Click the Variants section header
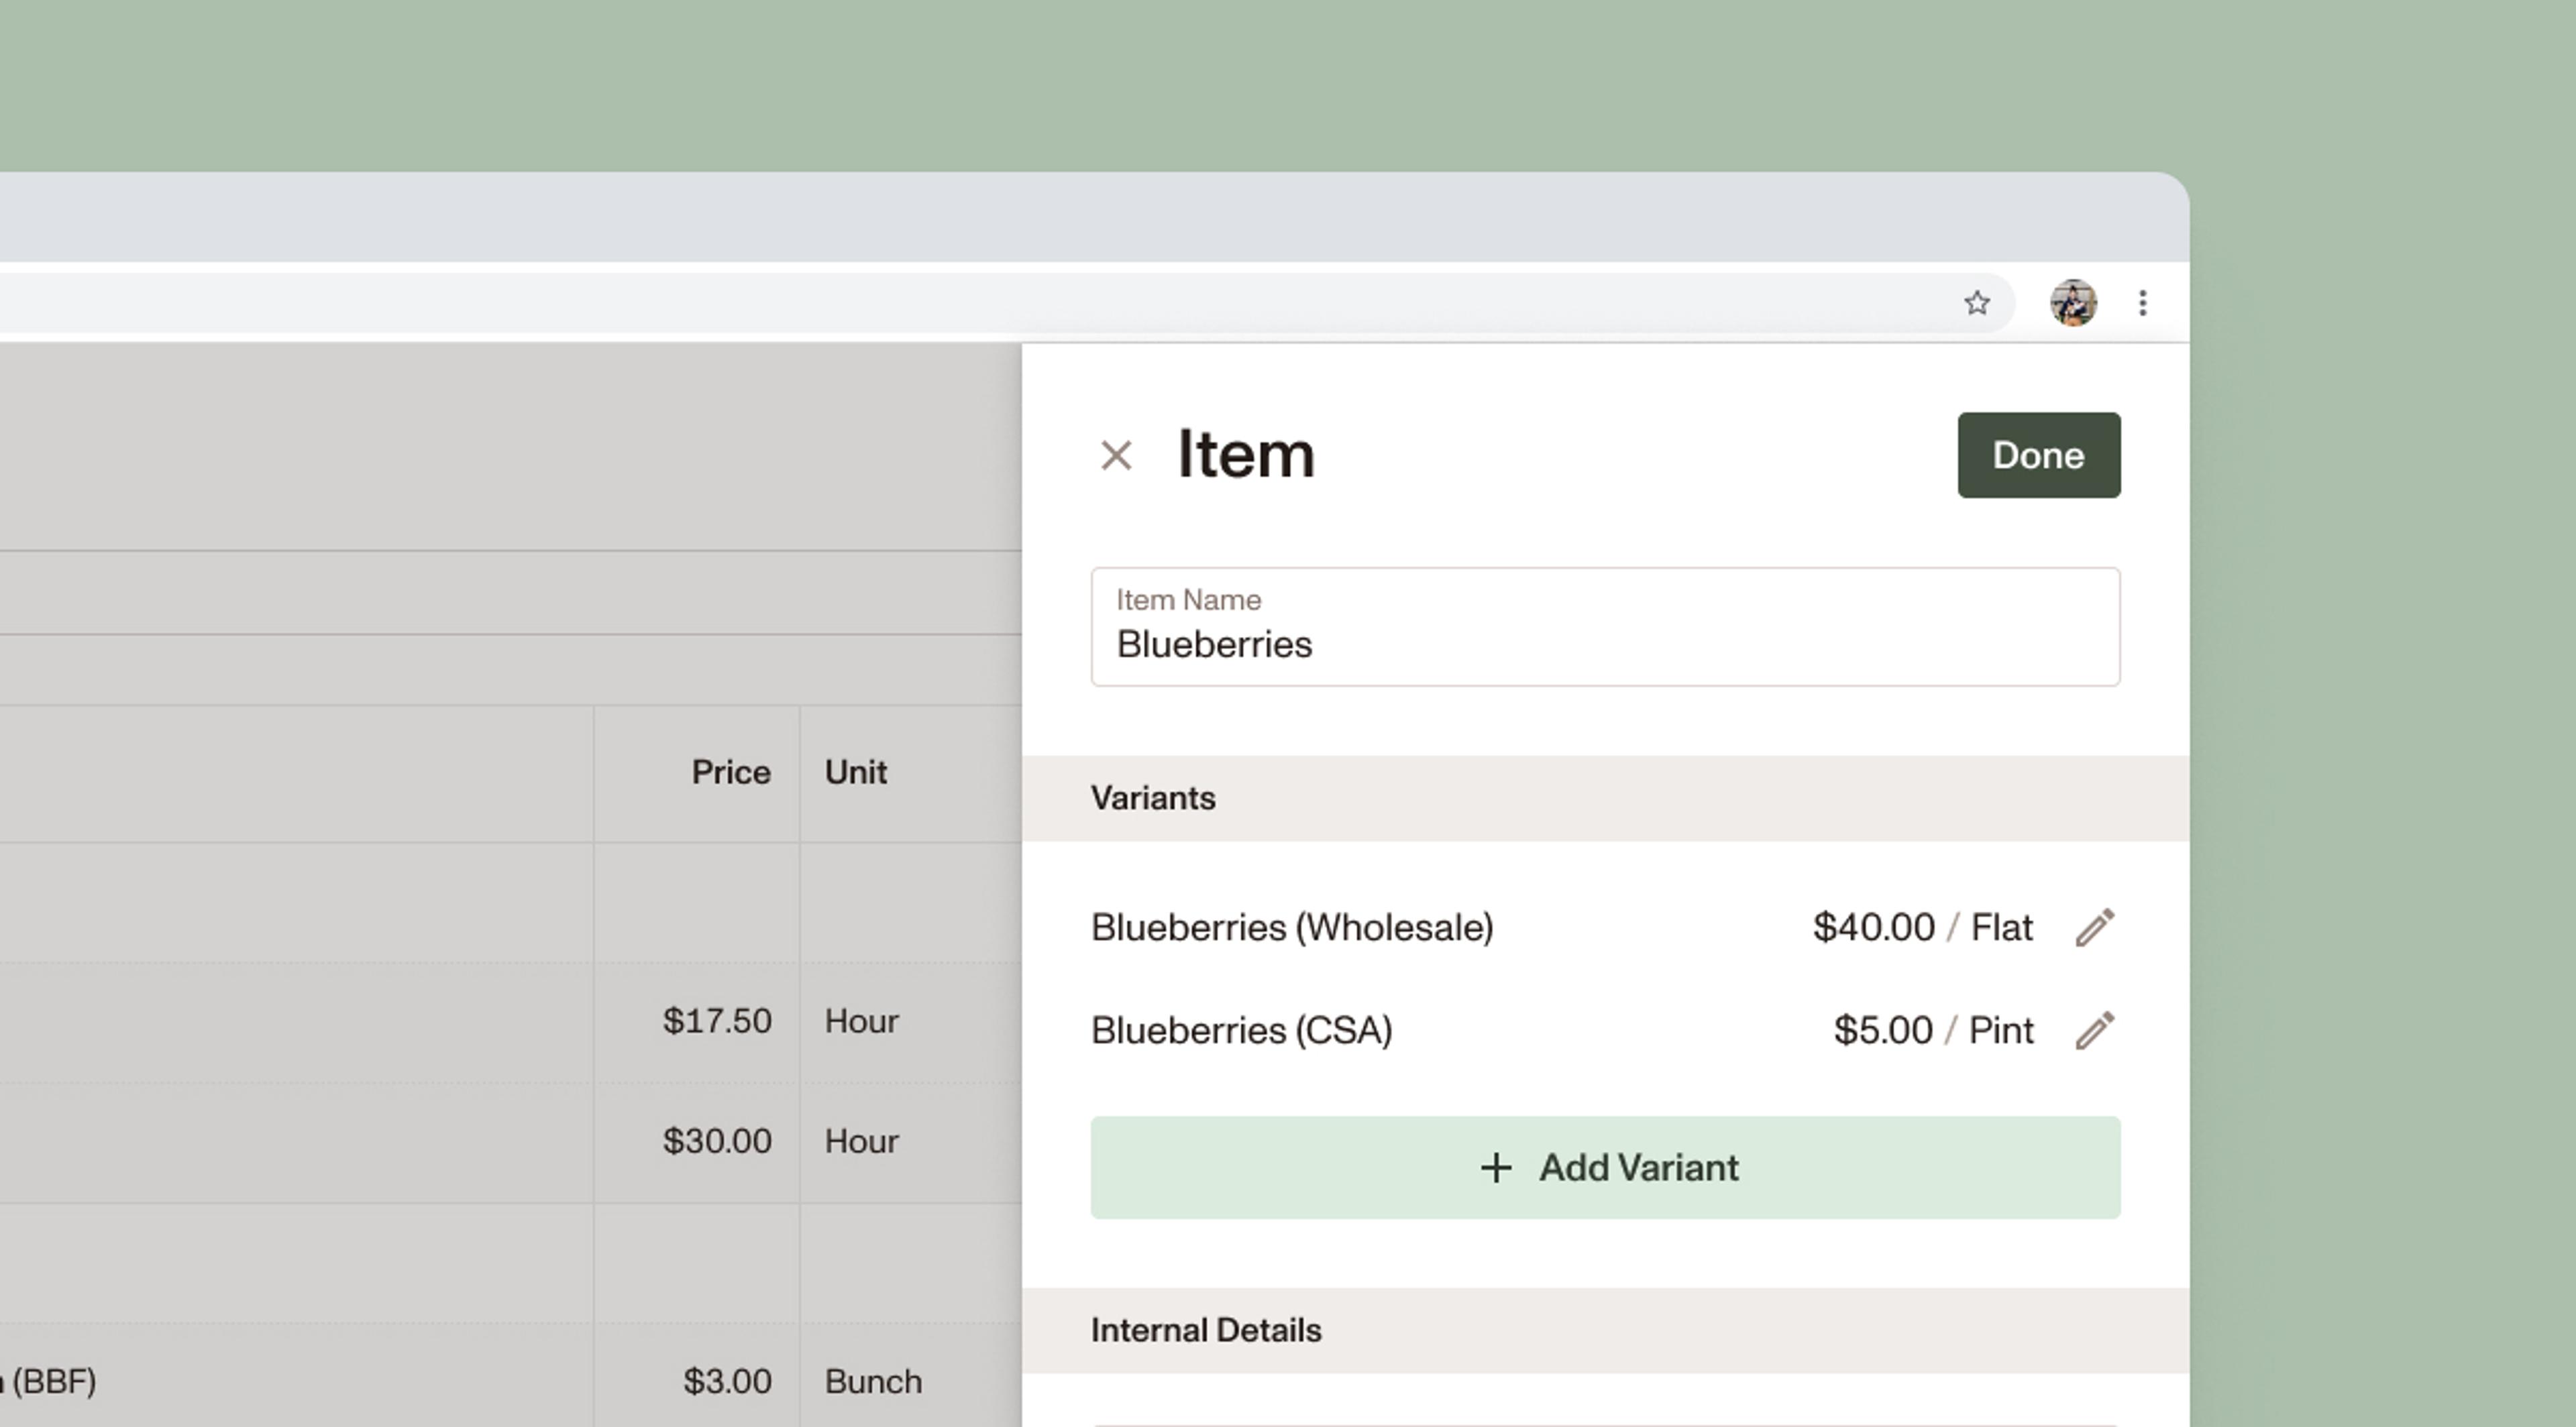The height and width of the screenshot is (1427, 2576). click(x=1153, y=799)
